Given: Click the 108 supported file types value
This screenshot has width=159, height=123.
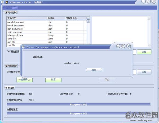Looking at the screenshot, I should click(31, 94).
